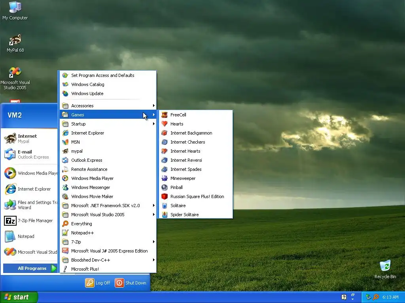
Task: Open Microsoft Plus! entry
Action: [108, 269]
